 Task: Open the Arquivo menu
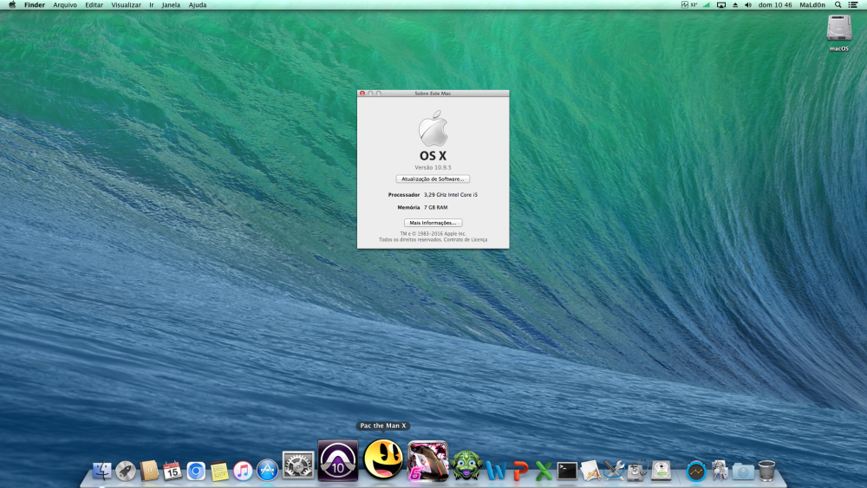65,5
